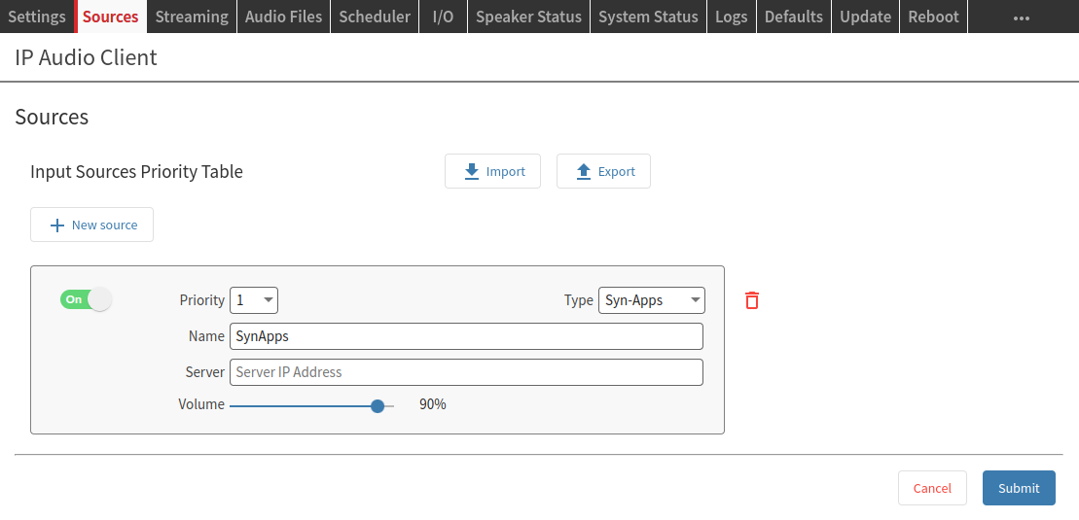Add a source with New source button
The image size is (1079, 520).
click(x=91, y=225)
